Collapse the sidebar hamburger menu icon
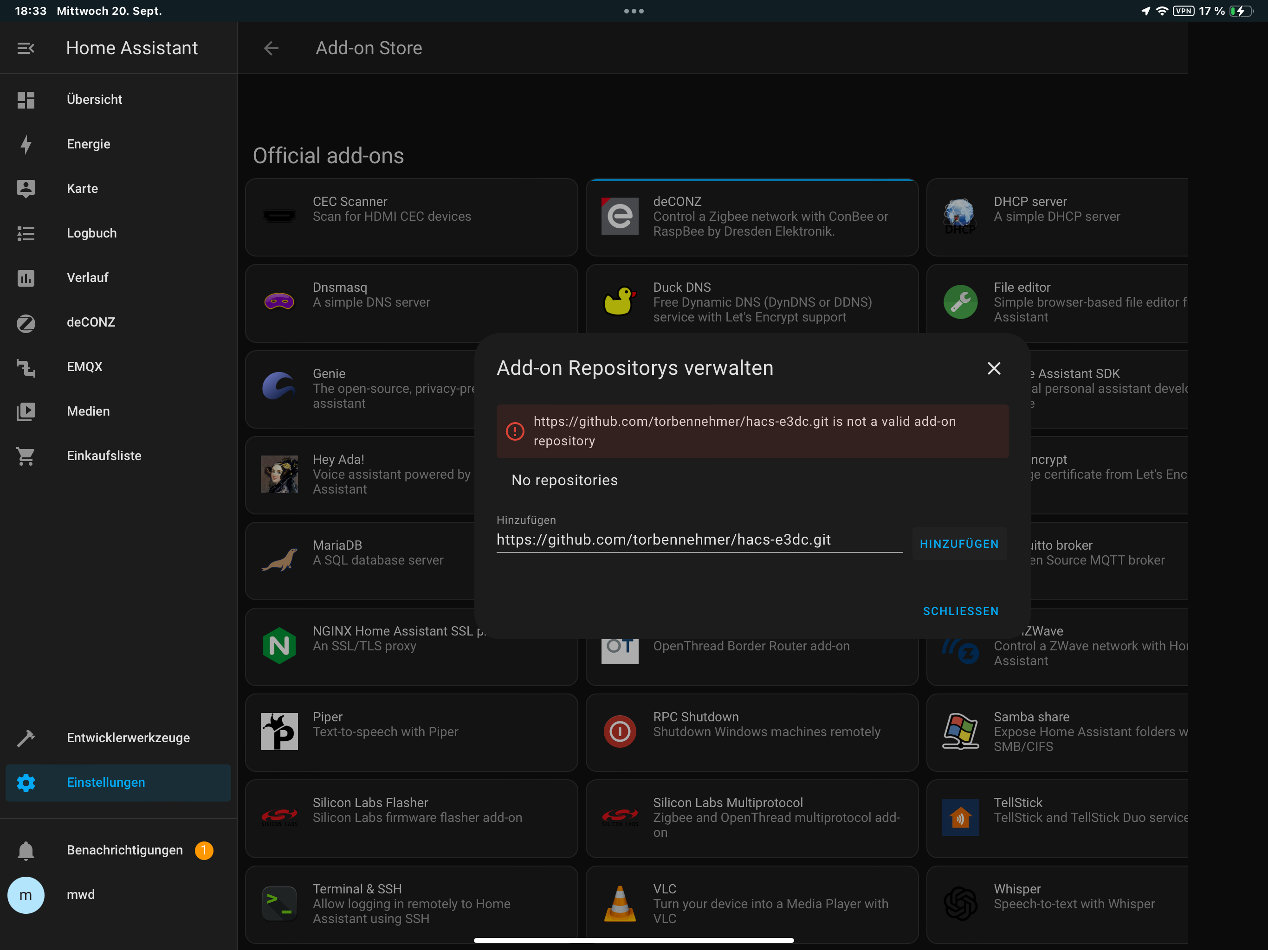This screenshot has width=1268, height=950. point(26,48)
